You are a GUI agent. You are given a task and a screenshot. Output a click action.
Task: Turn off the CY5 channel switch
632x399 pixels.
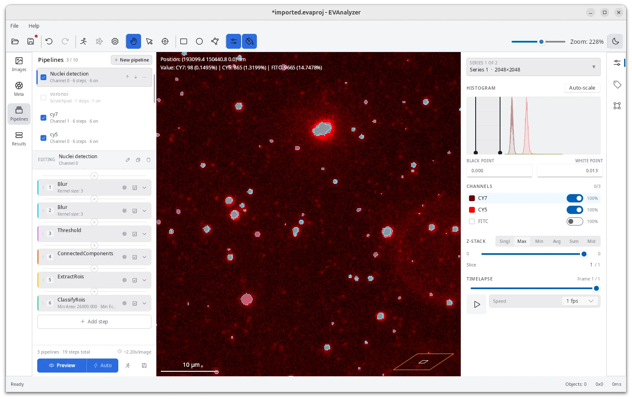coord(575,210)
